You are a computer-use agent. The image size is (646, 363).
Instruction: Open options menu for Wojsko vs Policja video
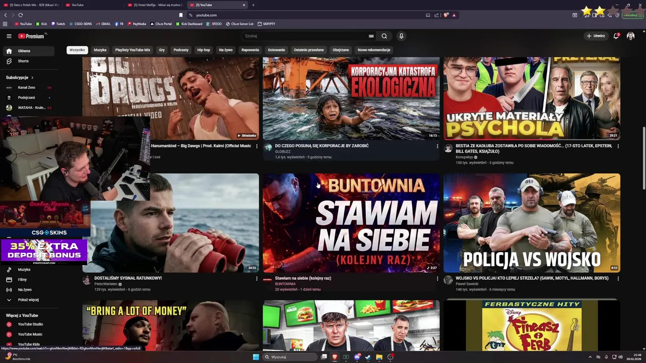pos(618,278)
